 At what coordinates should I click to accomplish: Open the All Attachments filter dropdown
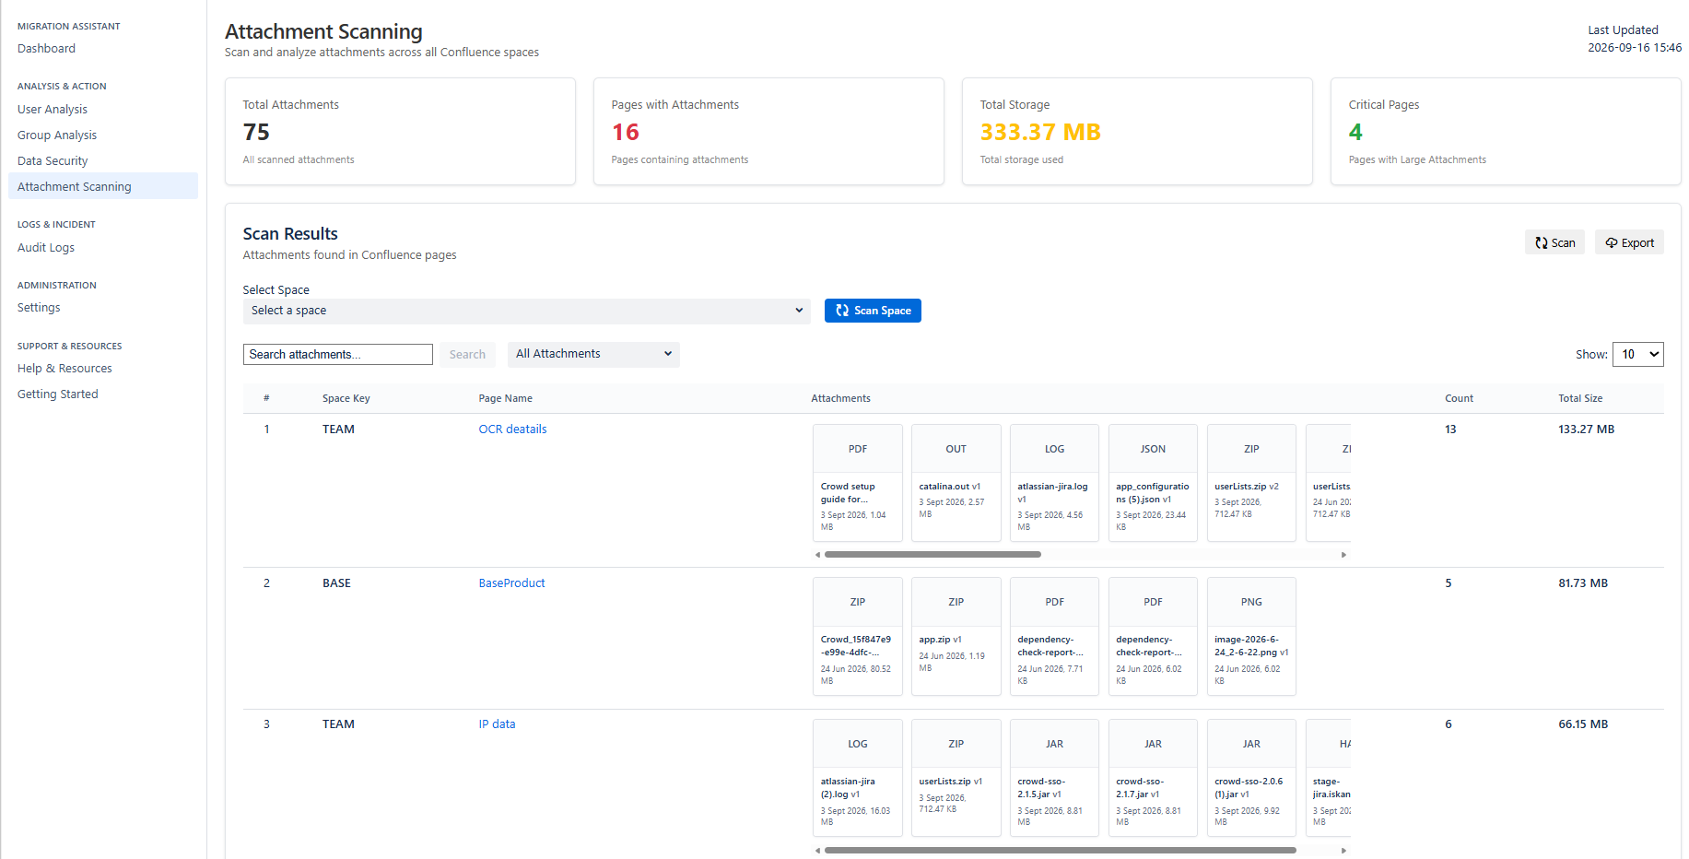coord(593,354)
